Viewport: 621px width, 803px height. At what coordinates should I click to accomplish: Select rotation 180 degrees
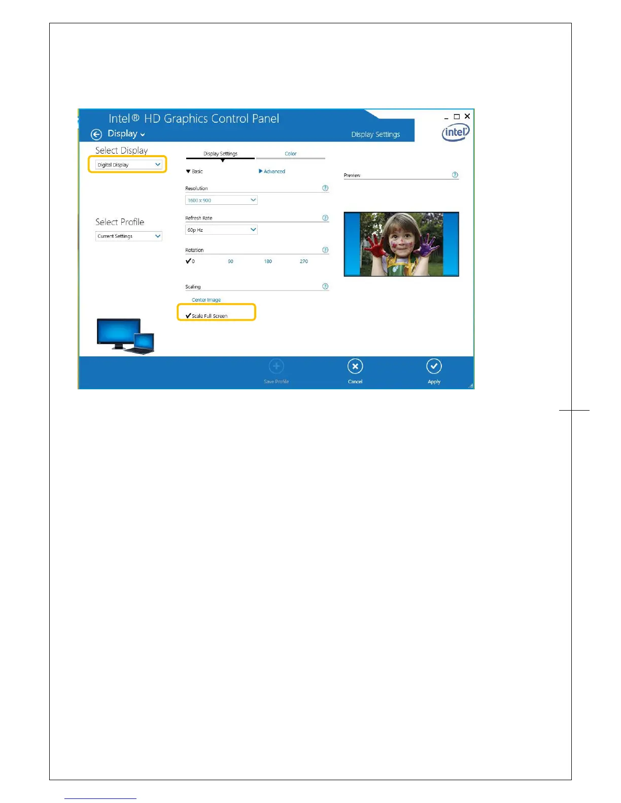(x=268, y=262)
